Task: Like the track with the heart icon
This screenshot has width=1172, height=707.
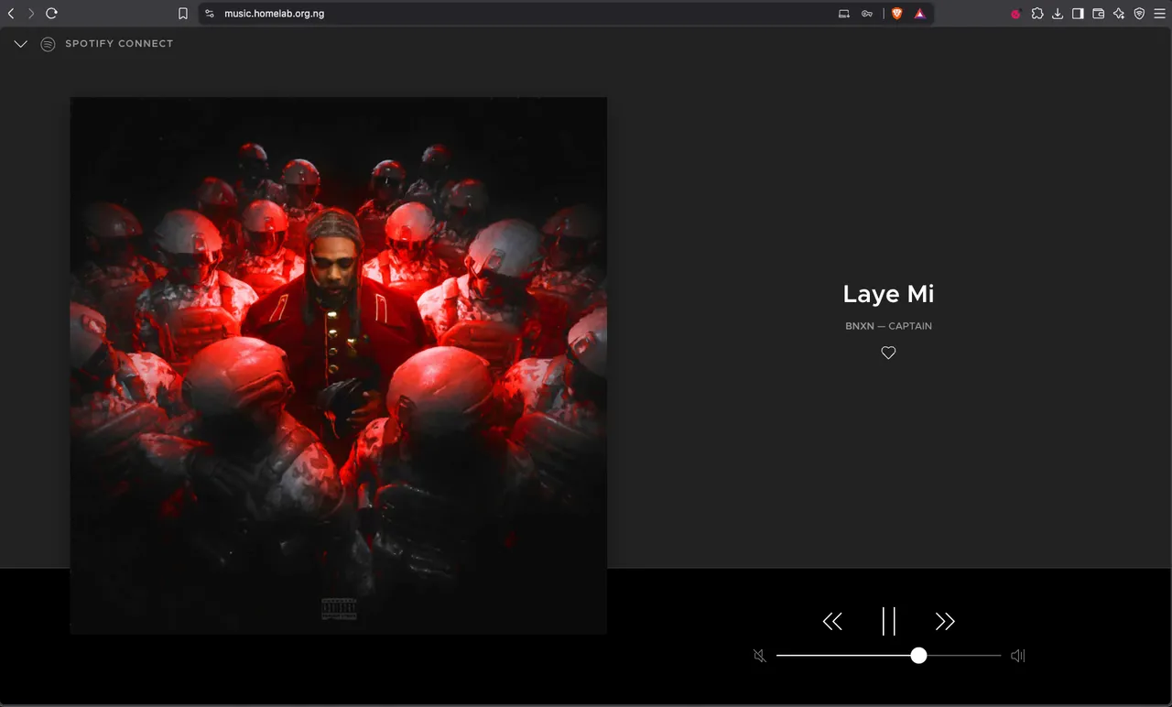Action: click(888, 353)
